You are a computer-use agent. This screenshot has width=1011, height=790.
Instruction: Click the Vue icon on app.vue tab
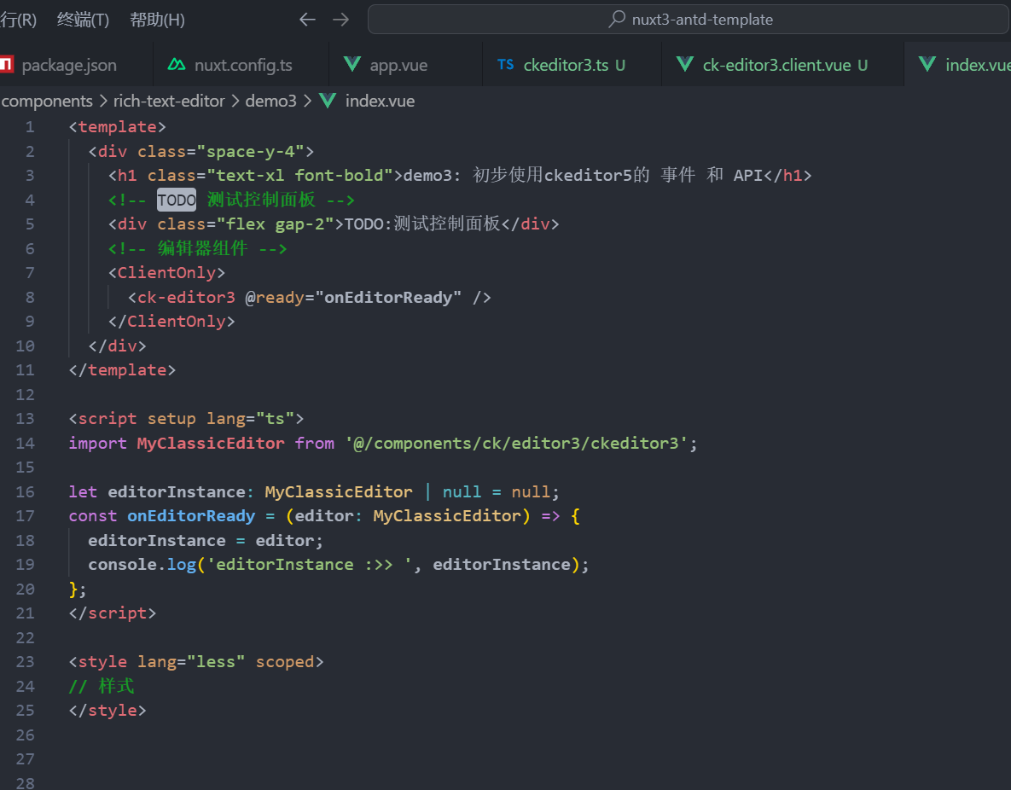pyautogui.click(x=352, y=64)
